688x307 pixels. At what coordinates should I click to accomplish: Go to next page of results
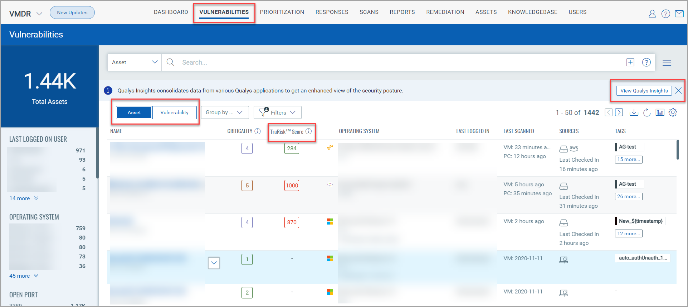[x=619, y=112]
